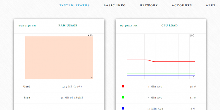
Task: Select the Apps tab
Action: 210,5
